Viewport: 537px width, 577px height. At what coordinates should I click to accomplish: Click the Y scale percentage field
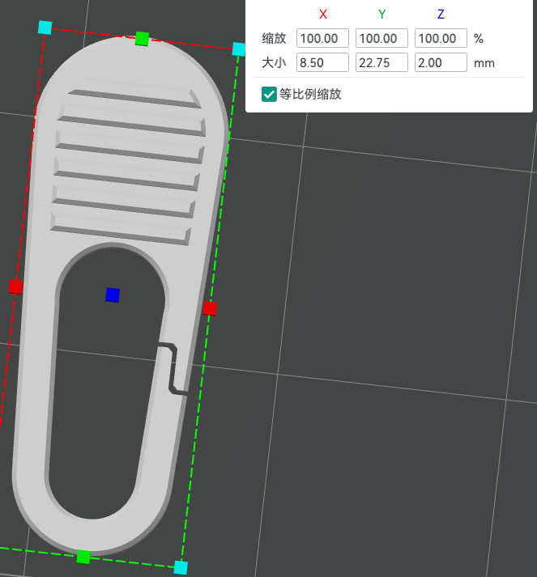[381, 38]
